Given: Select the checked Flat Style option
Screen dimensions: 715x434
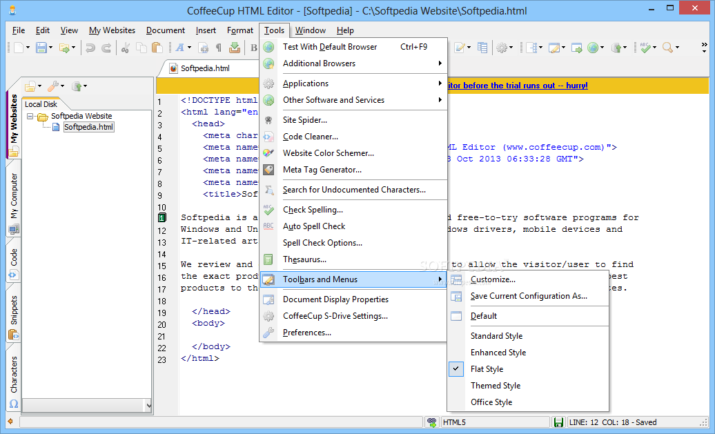Looking at the screenshot, I should point(487,369).
